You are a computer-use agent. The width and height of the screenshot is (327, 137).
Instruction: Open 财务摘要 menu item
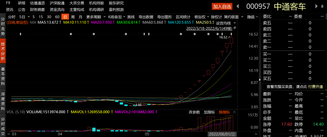pyautogui.click(x=37, y=9)
